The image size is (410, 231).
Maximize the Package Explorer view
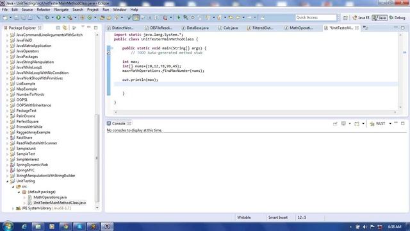click(95, 28)
